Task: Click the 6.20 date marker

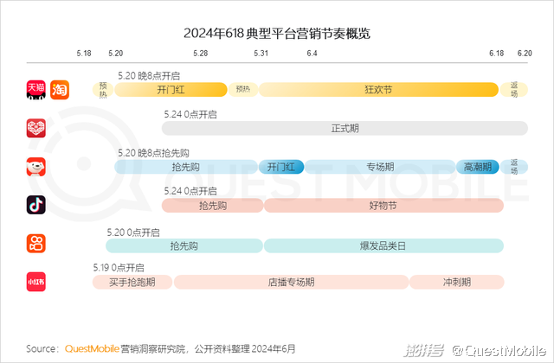Action: click(x=525, y=54)
